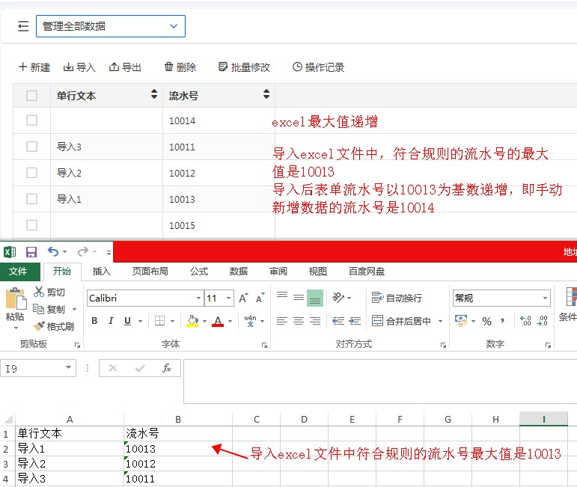577x487 pixels.
Task: Click the 剪切 (cut) scissors button
Action: 49,292
